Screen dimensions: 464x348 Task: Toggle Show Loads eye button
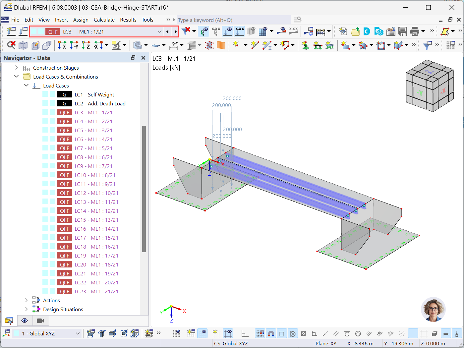click(228, 31)
